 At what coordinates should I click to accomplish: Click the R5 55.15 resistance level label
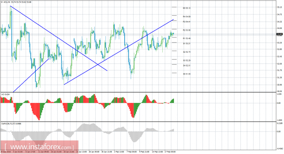tap(187, 8)
